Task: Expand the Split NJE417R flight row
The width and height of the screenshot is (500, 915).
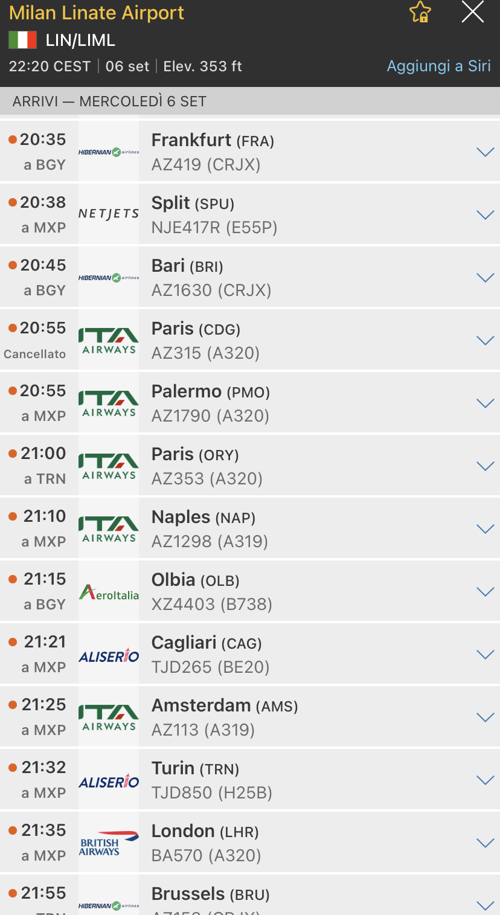Action: click(486, 215)
